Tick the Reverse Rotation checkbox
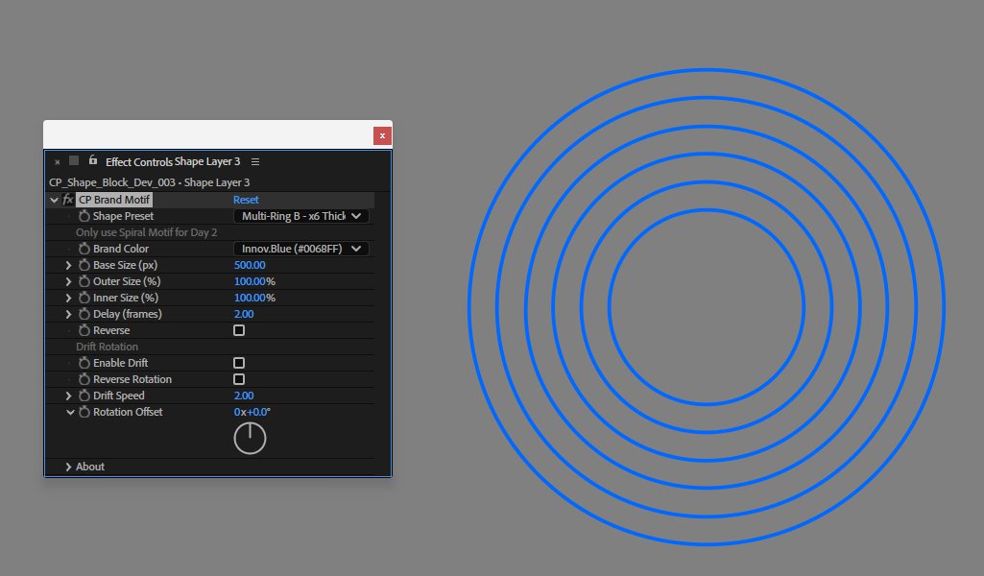The width and height of the screenshot is (984, 576). [x=239, y=379]
